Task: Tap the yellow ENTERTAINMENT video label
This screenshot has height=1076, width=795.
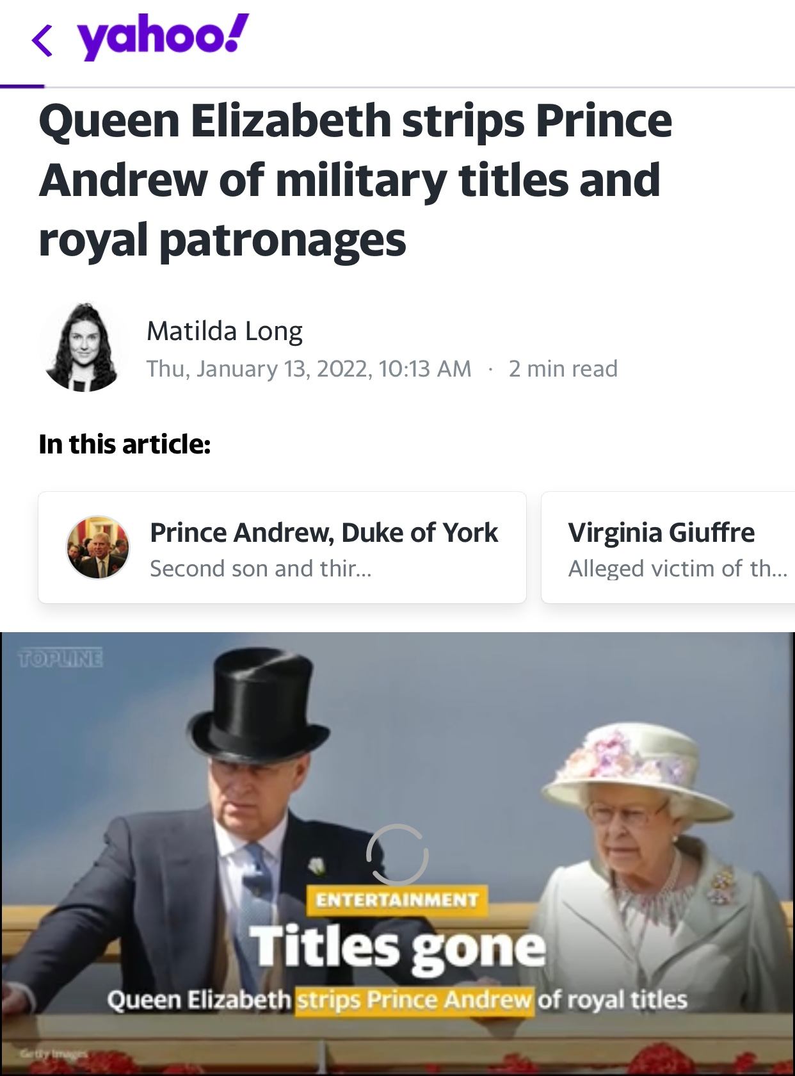Action: [397, 900]
